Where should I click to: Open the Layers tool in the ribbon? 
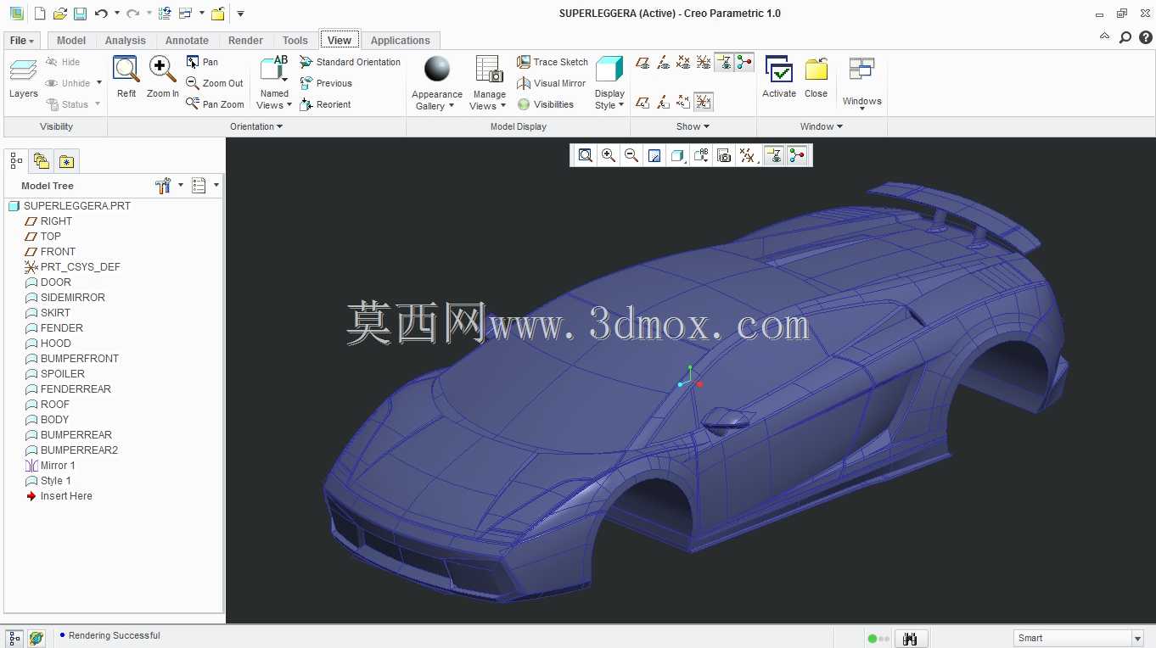tap(23, 79)
